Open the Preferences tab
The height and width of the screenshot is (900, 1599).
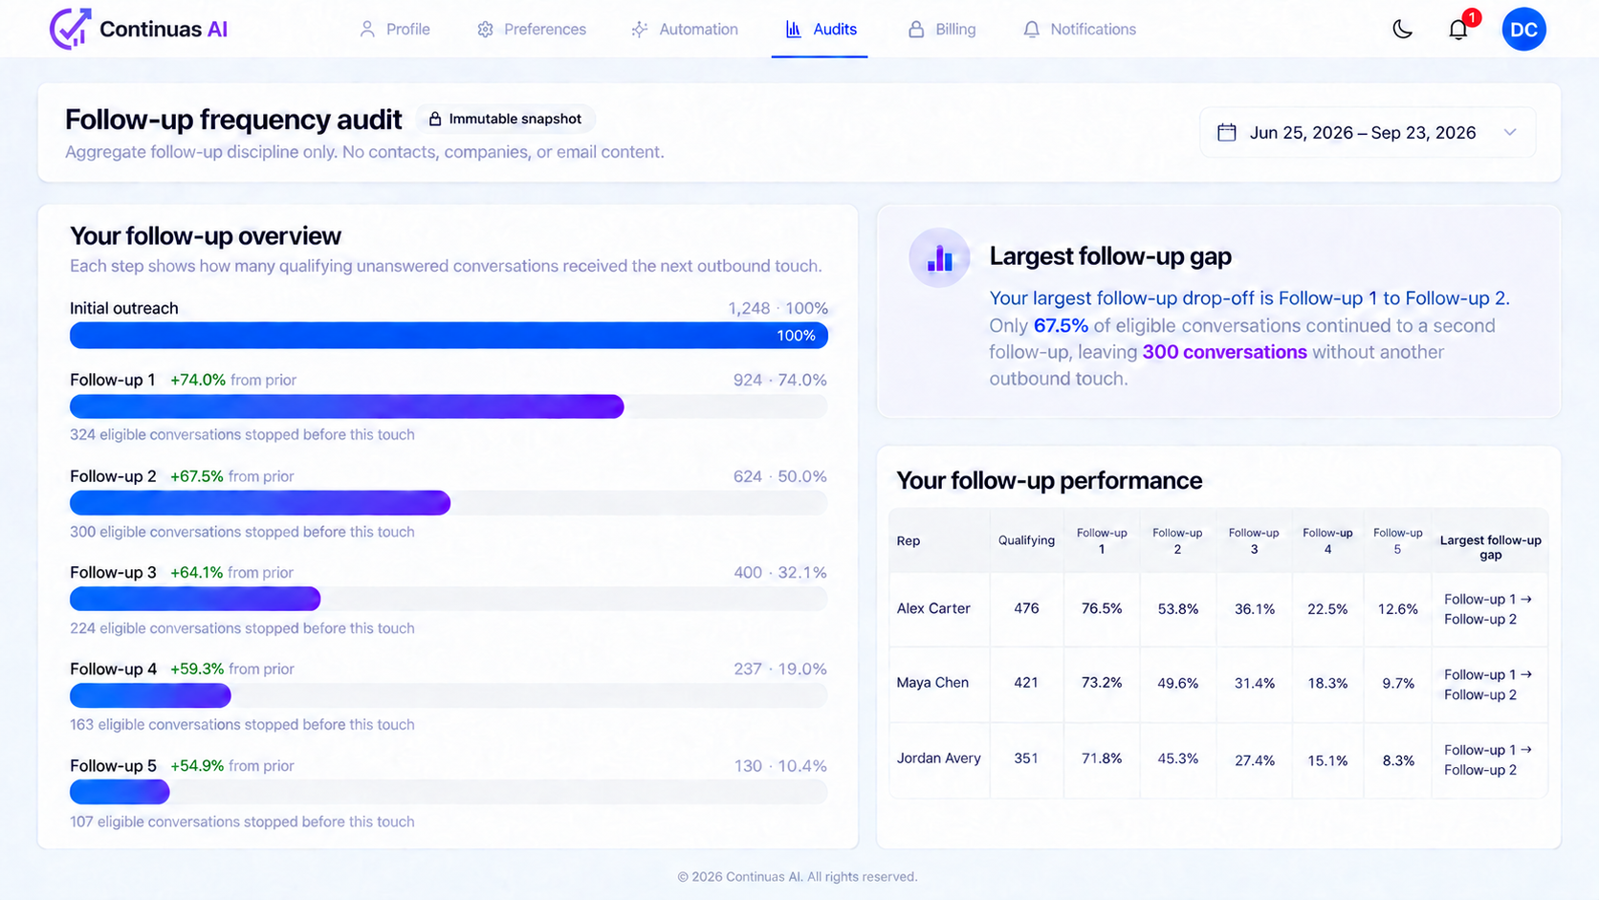click(532, 30)
